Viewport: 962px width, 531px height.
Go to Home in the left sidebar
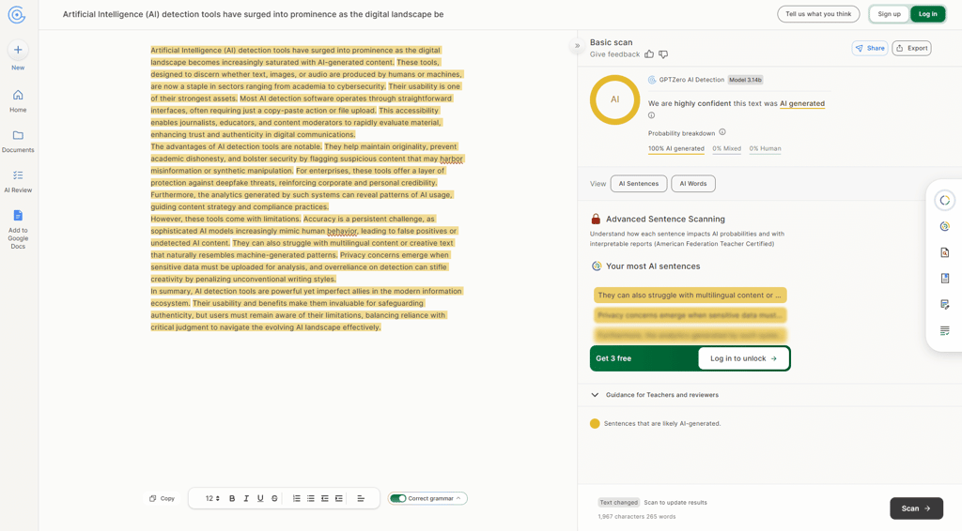click(x=18, y=101)
